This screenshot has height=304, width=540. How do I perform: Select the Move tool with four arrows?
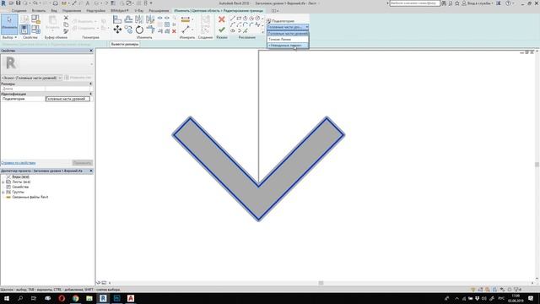pos(117,30)
